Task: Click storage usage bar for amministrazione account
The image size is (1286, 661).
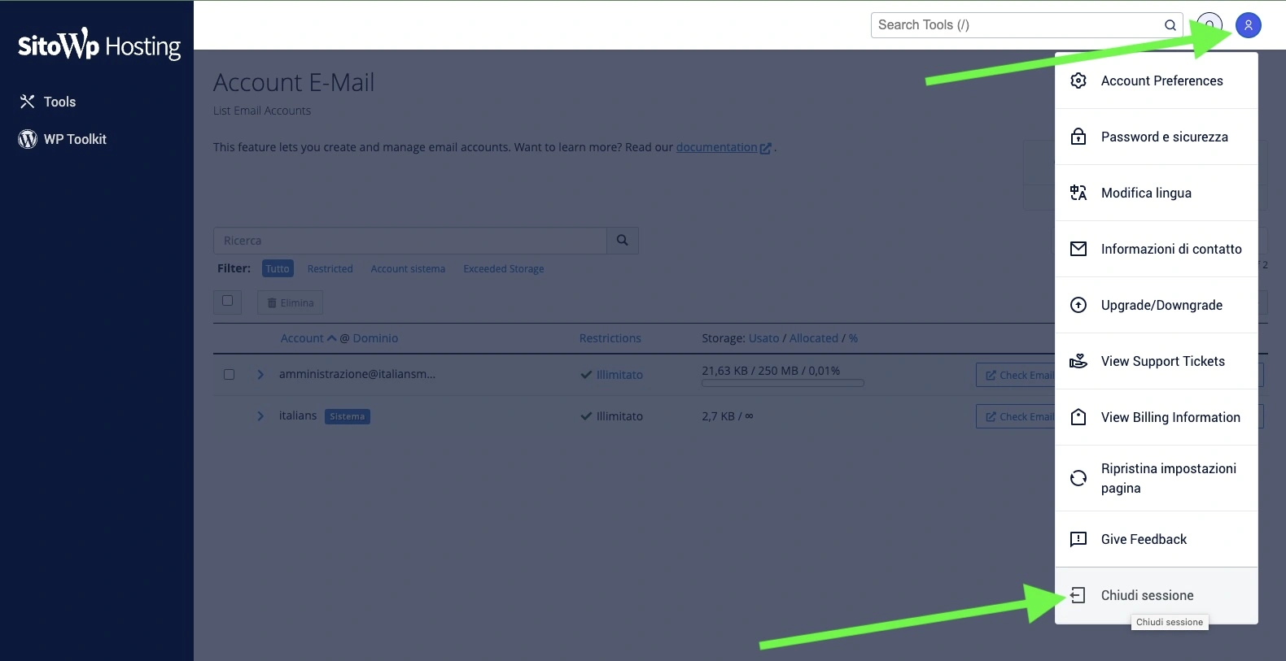Action: point(783,383)
